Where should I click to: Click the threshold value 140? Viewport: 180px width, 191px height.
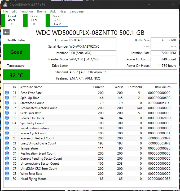pyautogui.click(x=139, y=108)
